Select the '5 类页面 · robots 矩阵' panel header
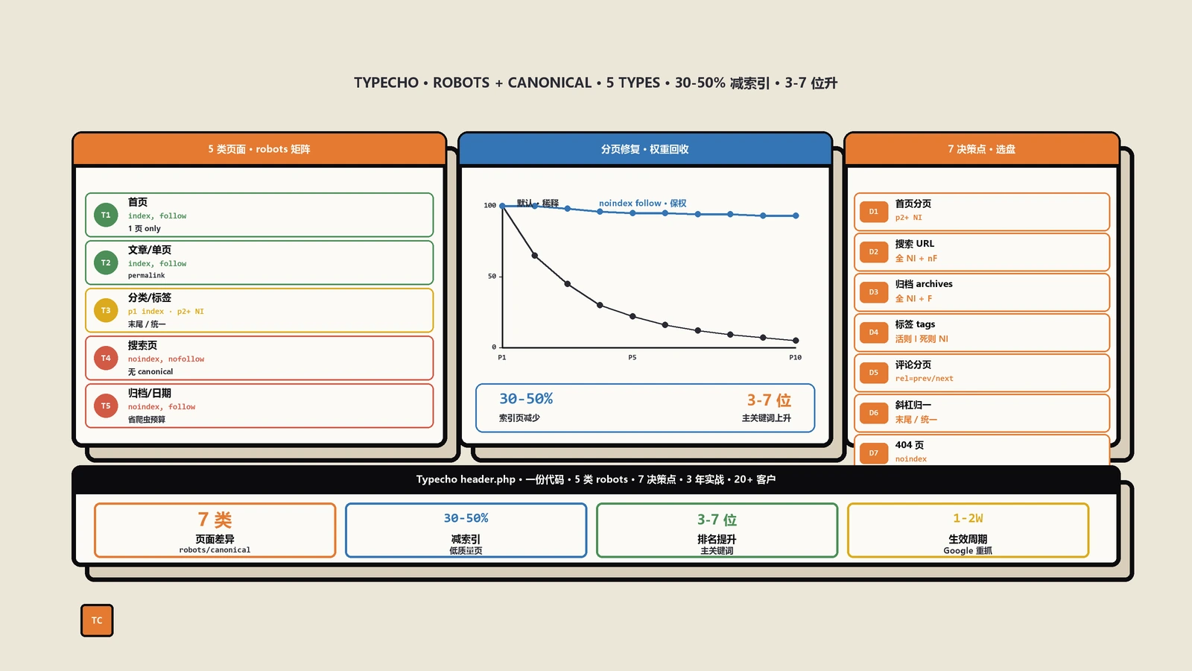 coord(259,149)
